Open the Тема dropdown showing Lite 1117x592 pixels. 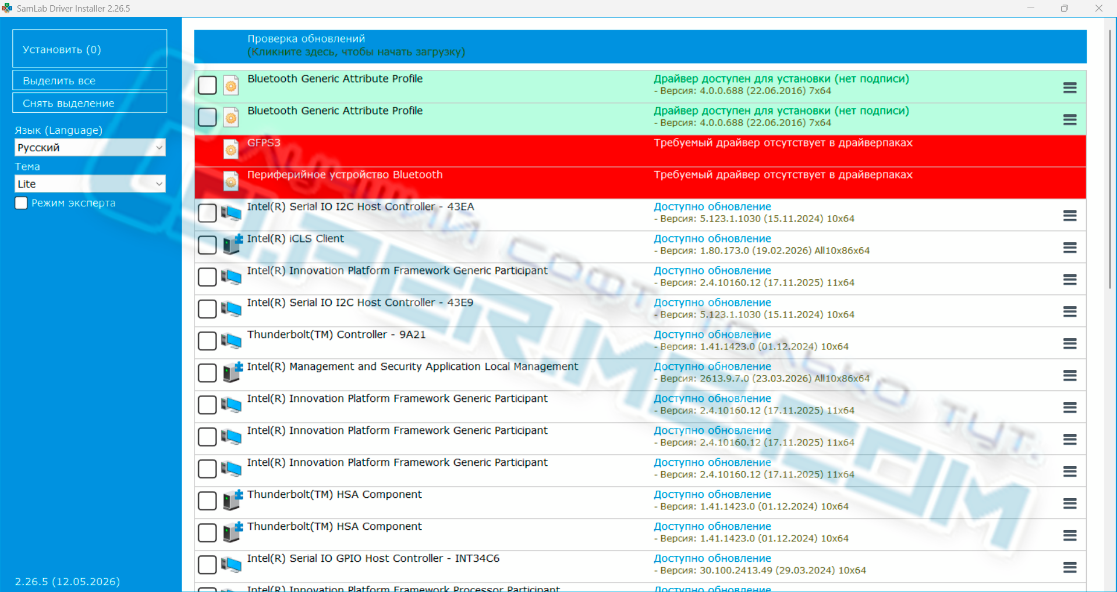click(90, 184)
